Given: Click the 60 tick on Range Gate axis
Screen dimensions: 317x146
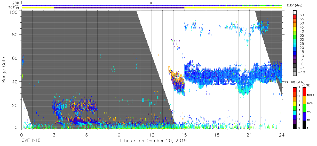Looking at the screenshot, I should [15, 58].
